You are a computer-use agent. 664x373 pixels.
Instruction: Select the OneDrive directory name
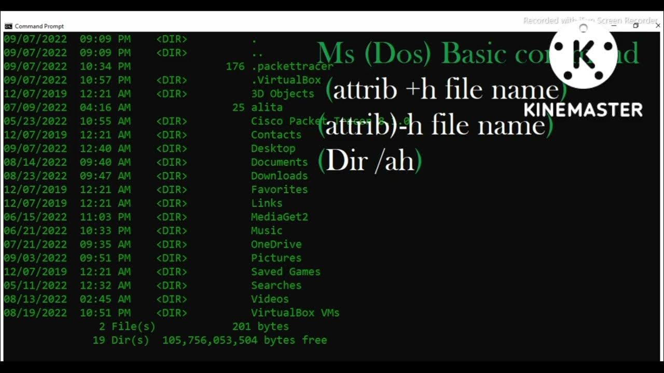pyautogui.click(x=276, y=244)
